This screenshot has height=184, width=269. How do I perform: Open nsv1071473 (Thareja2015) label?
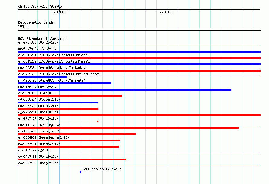coord(40,131)
